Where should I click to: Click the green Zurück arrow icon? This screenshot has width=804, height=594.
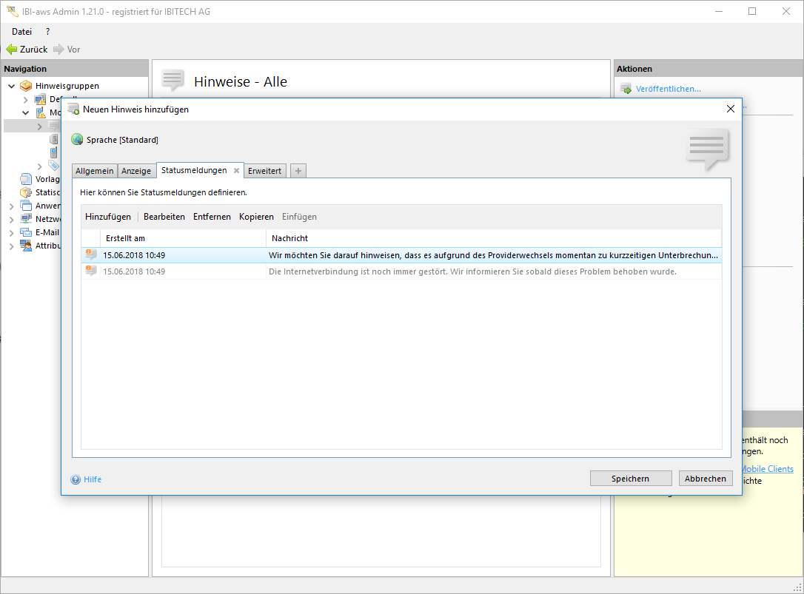(x=11, y=50)
